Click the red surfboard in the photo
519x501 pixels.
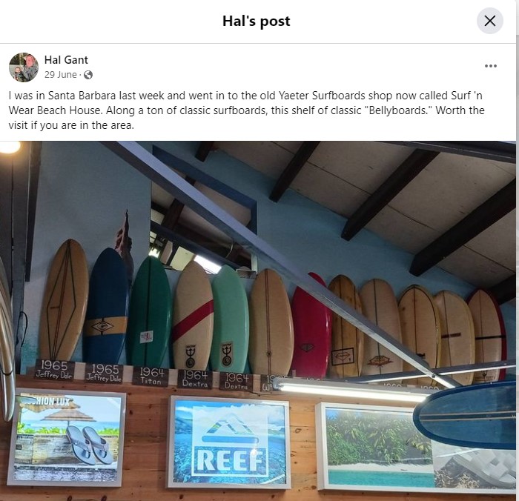pos(310,327)
